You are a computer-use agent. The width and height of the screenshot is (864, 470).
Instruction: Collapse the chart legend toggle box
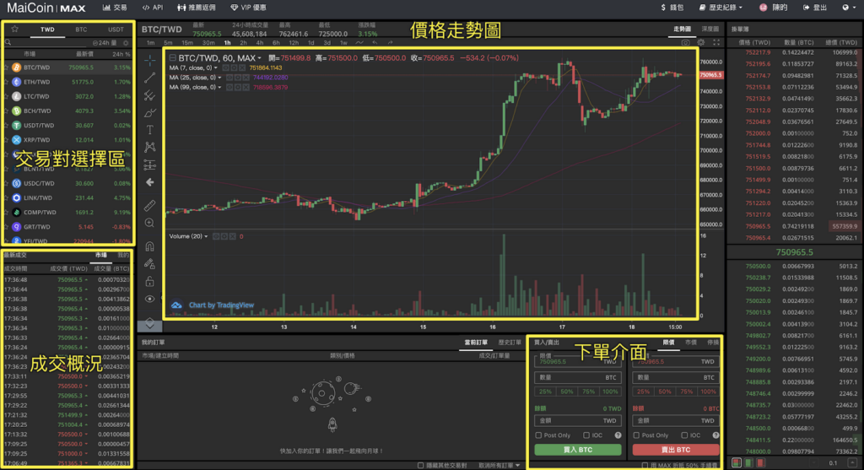click(x=172, y=58)
